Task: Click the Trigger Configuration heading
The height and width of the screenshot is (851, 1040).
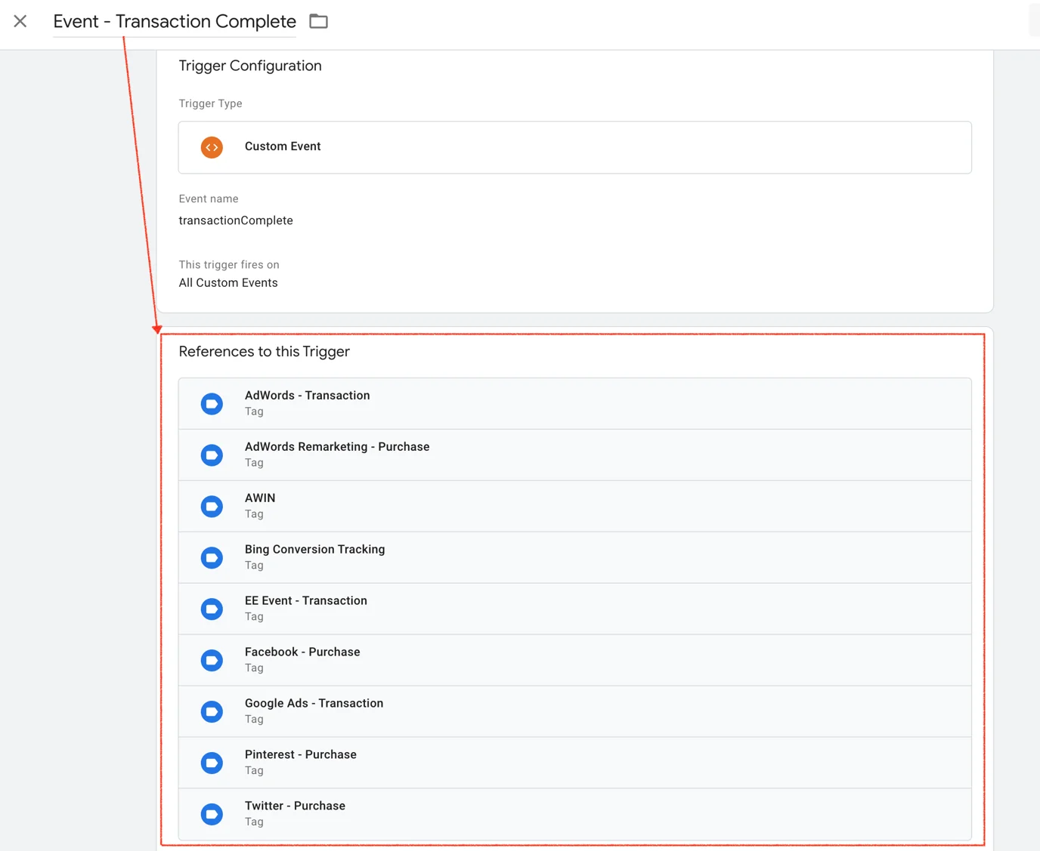Action: click(x=250, y=66)
